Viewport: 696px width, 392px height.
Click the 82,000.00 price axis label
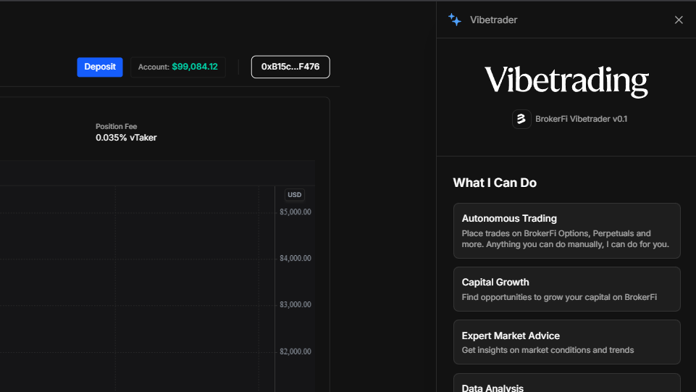(x=295, y=352)
